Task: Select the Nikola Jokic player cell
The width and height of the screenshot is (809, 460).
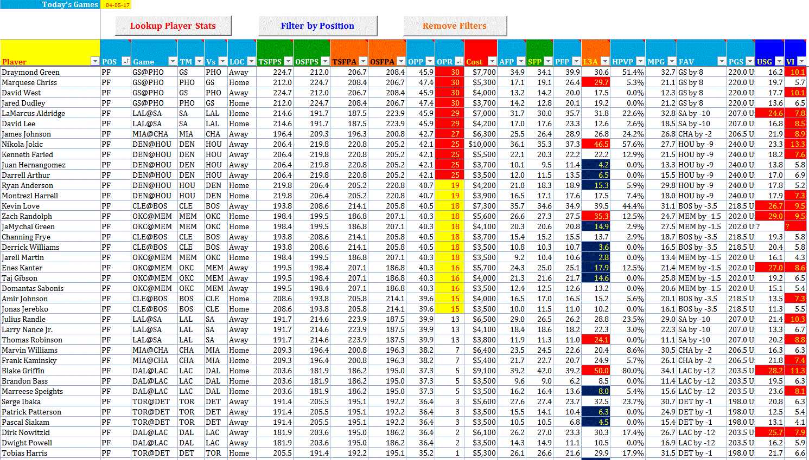Action: [x=50, y=144]
